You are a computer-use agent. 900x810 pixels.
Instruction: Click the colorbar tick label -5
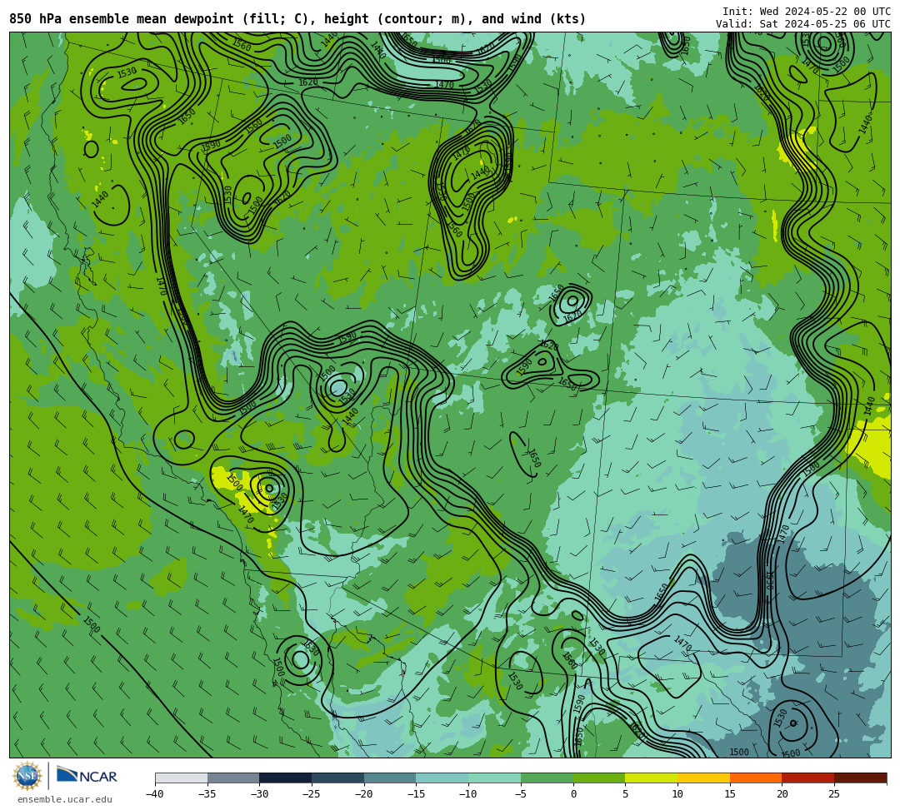[520, 794]
